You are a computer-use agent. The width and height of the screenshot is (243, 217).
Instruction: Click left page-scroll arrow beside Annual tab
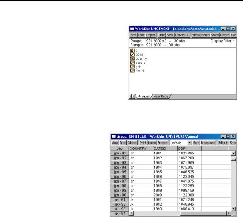[131, 96]
